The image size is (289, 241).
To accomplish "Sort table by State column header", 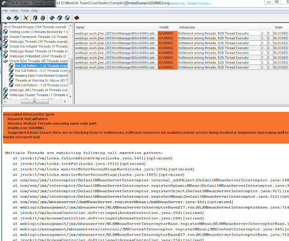I will tap(281, 27).
